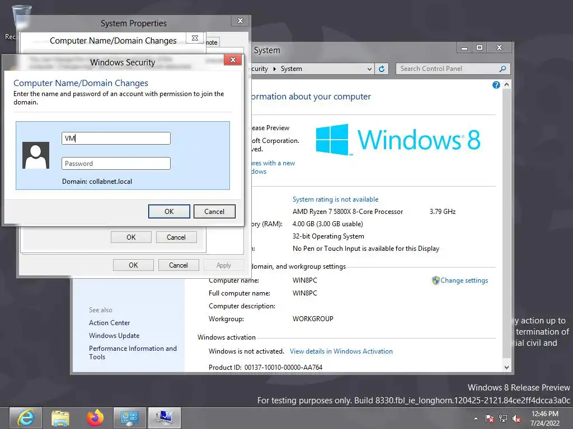Viewport: 573px width, 429px height.
Task: Show hidden tray icons arrow
Action: 476,418
